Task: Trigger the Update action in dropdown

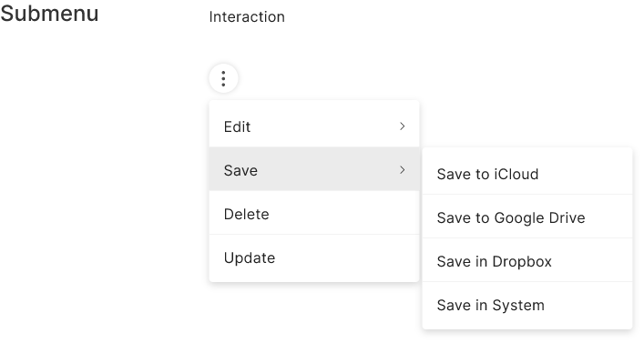Action: click(x=314, y=257)
